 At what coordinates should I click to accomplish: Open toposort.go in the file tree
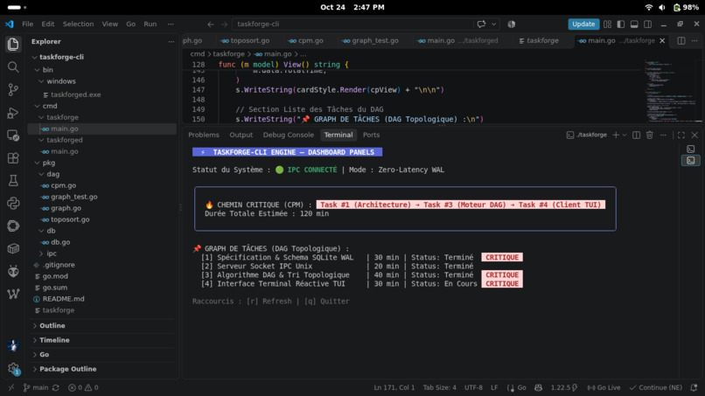click(70, 219)
